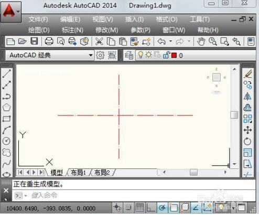This screenshot has height=215, width=259.
Task: Click the Paste clipboard icon
Action: point(123,41)
